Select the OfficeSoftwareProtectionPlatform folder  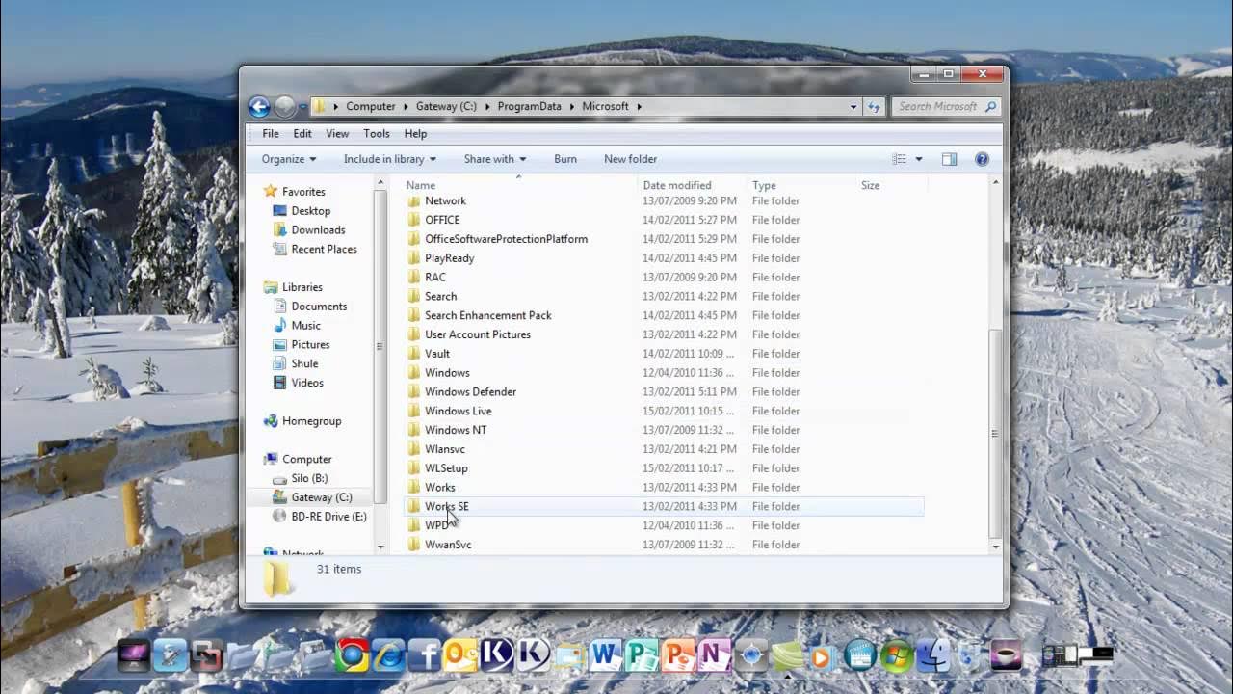(x=506, y=239)
